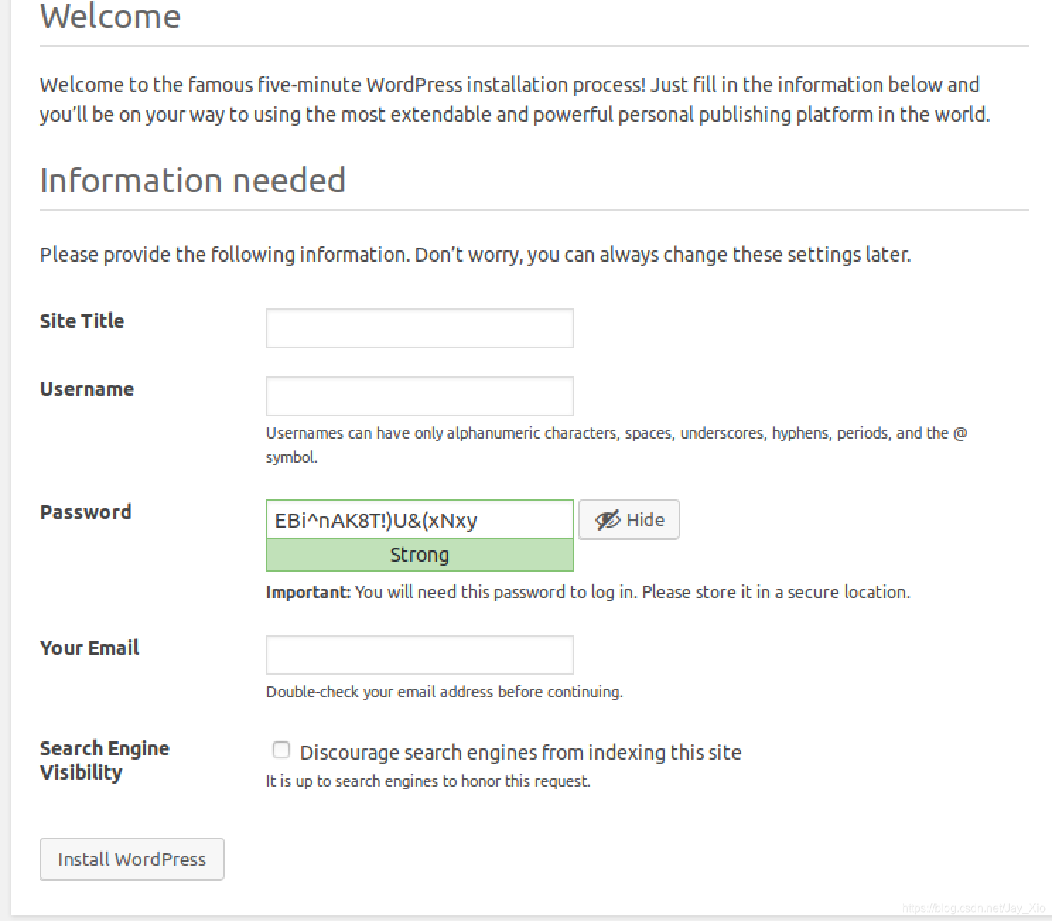Hide the password with the Hide button

629,520
